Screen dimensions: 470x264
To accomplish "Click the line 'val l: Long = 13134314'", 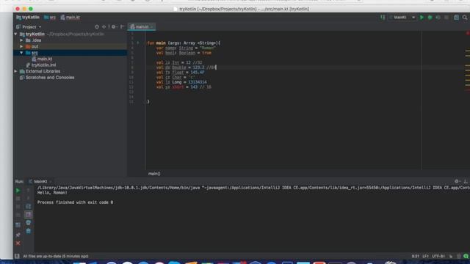I will coord(181,82).
